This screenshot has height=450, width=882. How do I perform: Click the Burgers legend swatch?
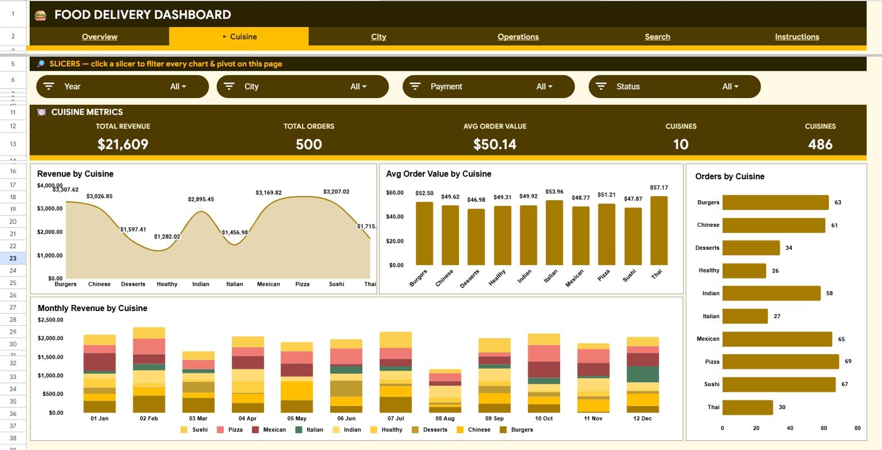pos(503,430)
